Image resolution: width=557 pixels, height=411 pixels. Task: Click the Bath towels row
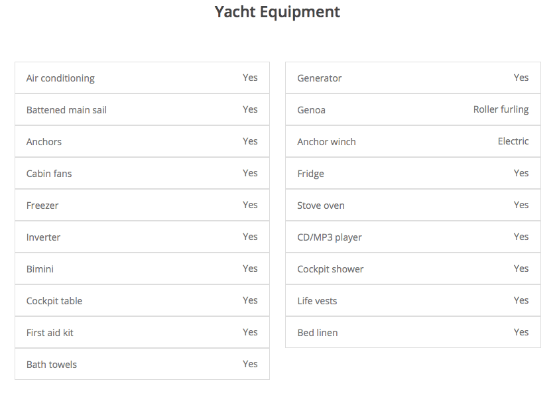(x=142, y=364)
